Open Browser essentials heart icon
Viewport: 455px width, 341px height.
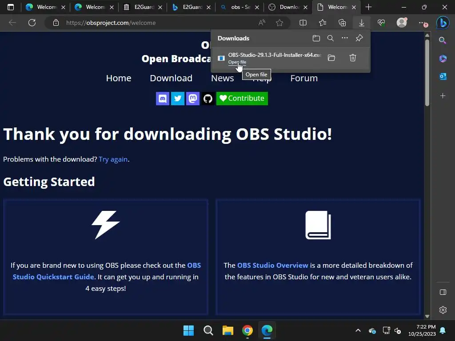pyautogui.click(x=381, y=23)
